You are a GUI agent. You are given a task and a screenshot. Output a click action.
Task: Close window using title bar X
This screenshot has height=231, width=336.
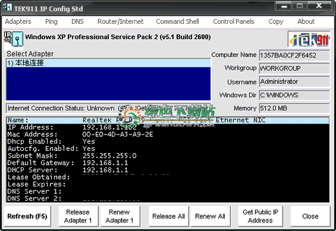319,5
